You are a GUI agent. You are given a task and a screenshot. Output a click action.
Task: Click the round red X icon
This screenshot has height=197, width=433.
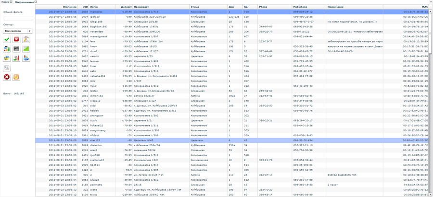pyautogui.click(x=7, y=77)
